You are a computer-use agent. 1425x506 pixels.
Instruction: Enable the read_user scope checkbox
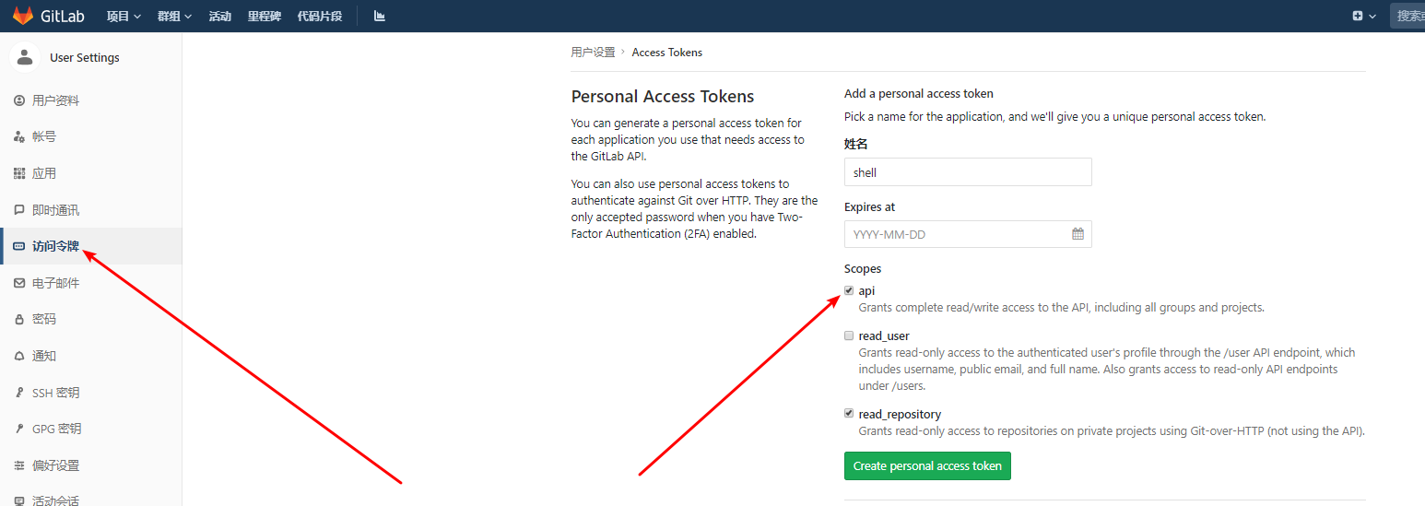(849, 335)
